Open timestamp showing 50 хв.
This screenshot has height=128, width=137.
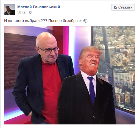click(x=22, y=12)
